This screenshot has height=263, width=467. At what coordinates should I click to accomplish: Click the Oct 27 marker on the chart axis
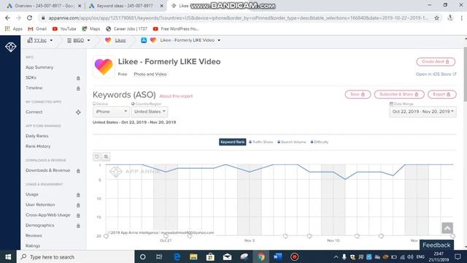click(x=166, y=236)
